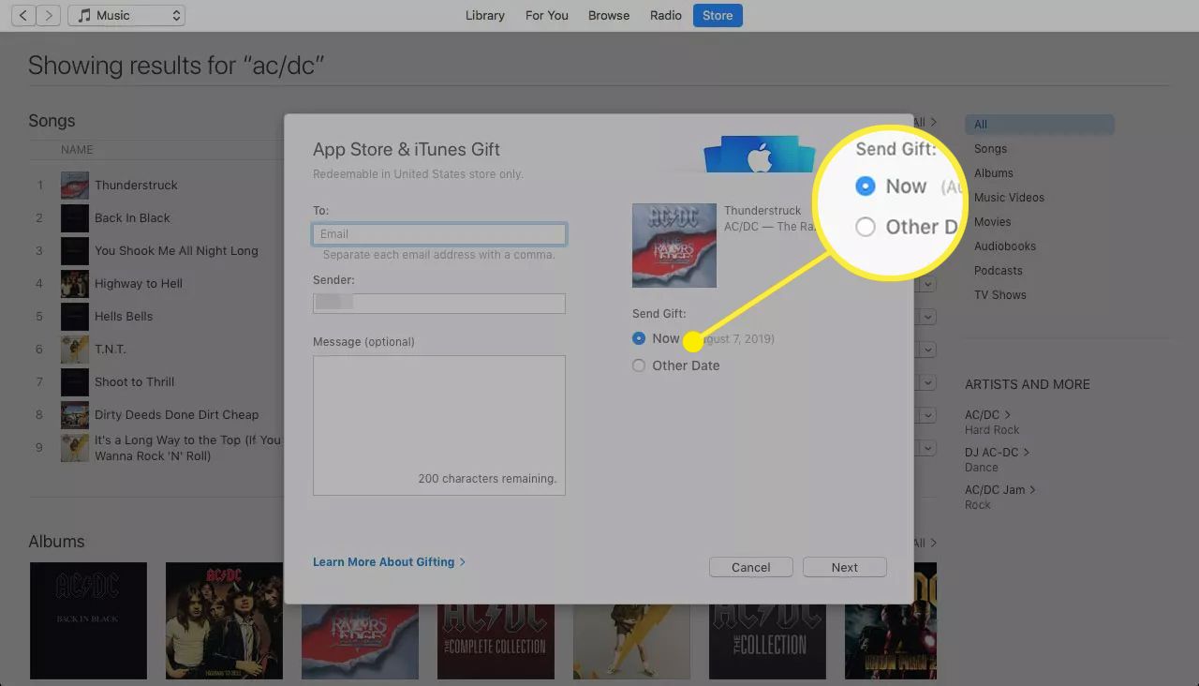1199x686 pixels.
Task: Click the Thunderstruck album art in gift dialog
Action: tap(674, 246)
